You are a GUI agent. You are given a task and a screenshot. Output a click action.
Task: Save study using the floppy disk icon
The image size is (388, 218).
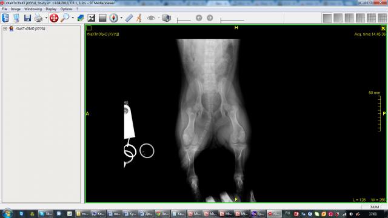point(27,18)
